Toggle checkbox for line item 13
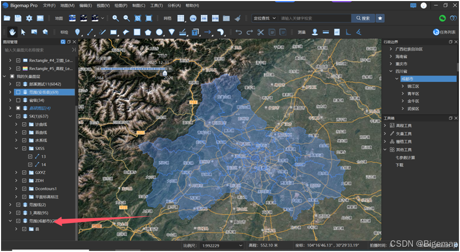This screenshot has width=460, height=252. click(30, 156)
